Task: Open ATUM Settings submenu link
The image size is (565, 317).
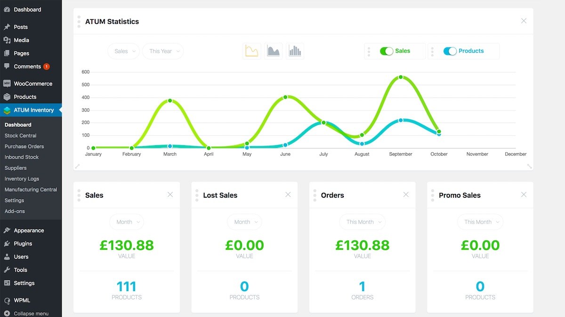Action: 15,201
